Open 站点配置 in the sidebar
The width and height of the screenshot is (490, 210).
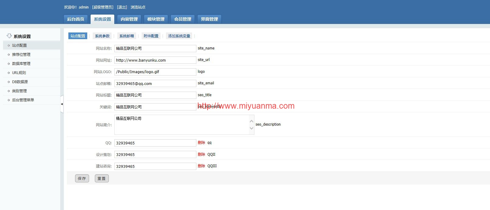pyautogui.click(x=32, y=45)
